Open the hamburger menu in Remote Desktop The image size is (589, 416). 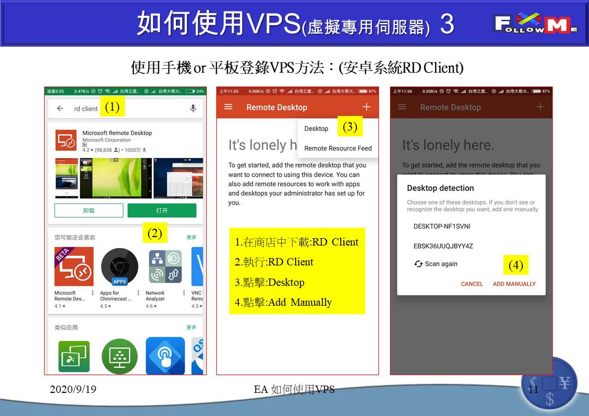228,107
